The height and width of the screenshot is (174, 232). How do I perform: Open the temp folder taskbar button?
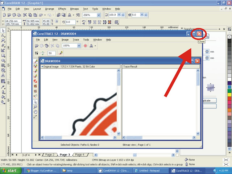pyautogui.click(x=79, y=171)
